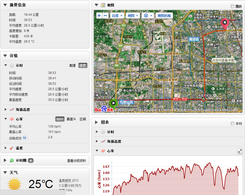Click the heart icon in charts 心率 row
Viewport: 245px width, 195px height.
[x=103, y=151]
